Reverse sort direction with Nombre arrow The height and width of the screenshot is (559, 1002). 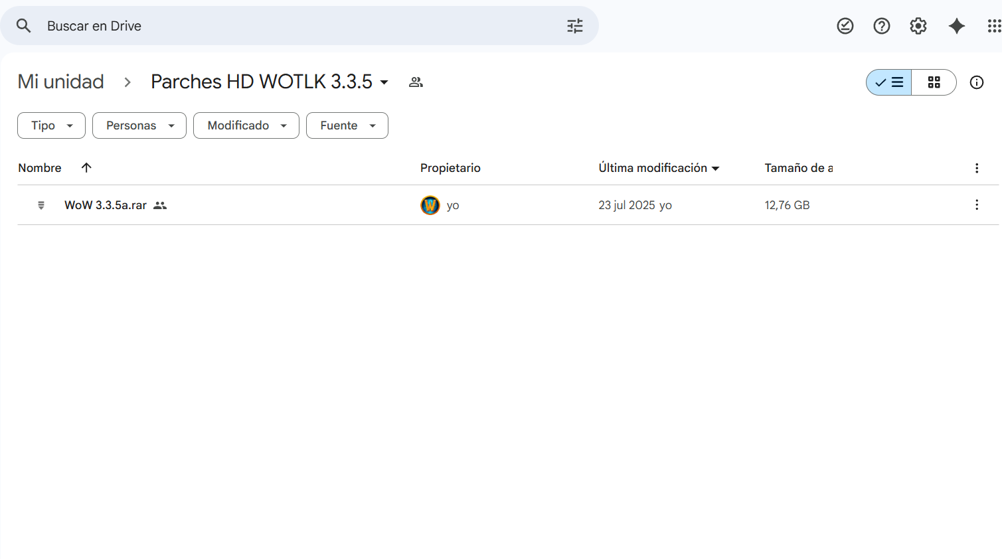point(86,168)
